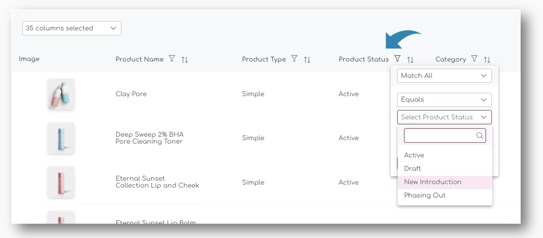Screen dimensions: 543x238
Task: Click the Product Status filter funnel
Action: click(397, 59)
